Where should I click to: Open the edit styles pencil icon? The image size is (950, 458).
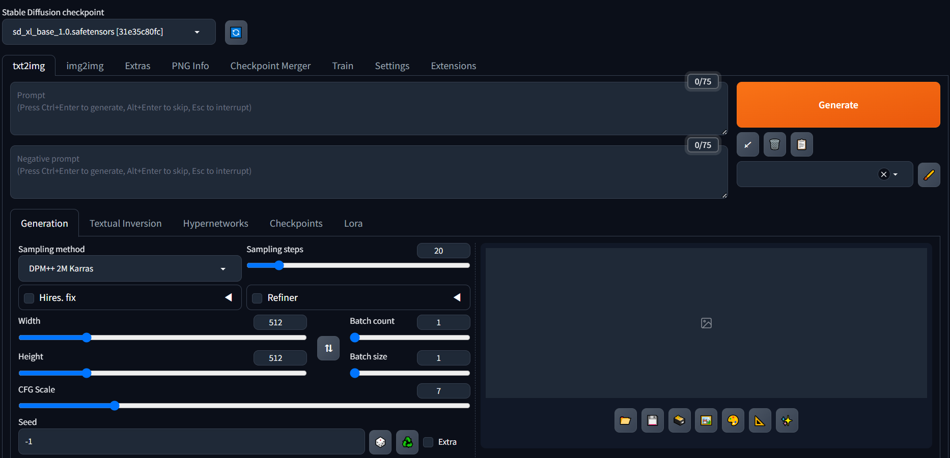[x=929, y=175]
